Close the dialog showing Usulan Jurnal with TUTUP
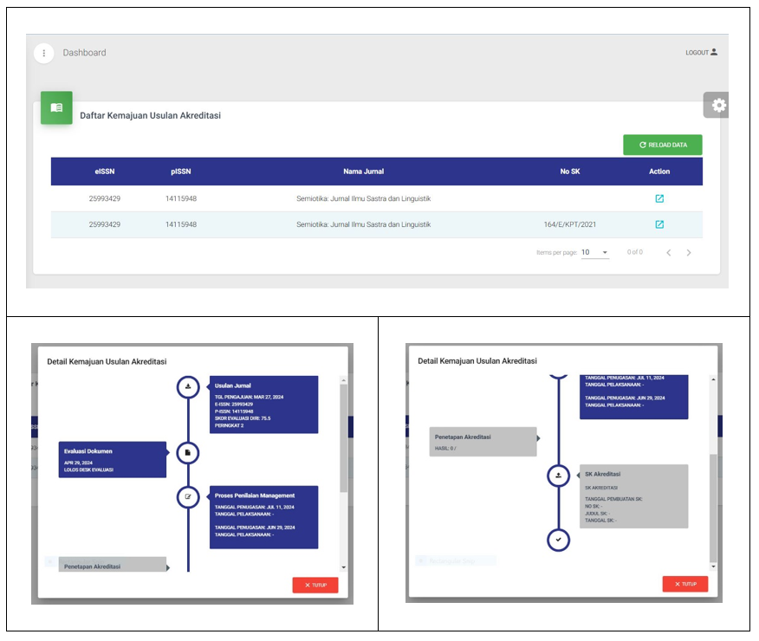This screenshot has width=759, height=641. 315,585
